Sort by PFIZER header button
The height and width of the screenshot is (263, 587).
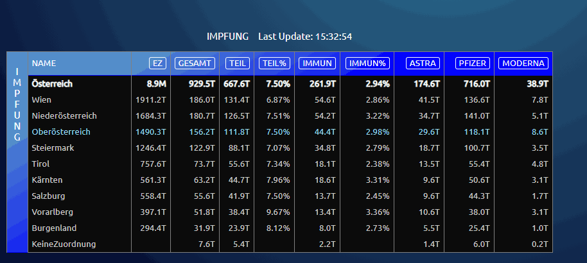pos(473,64)
